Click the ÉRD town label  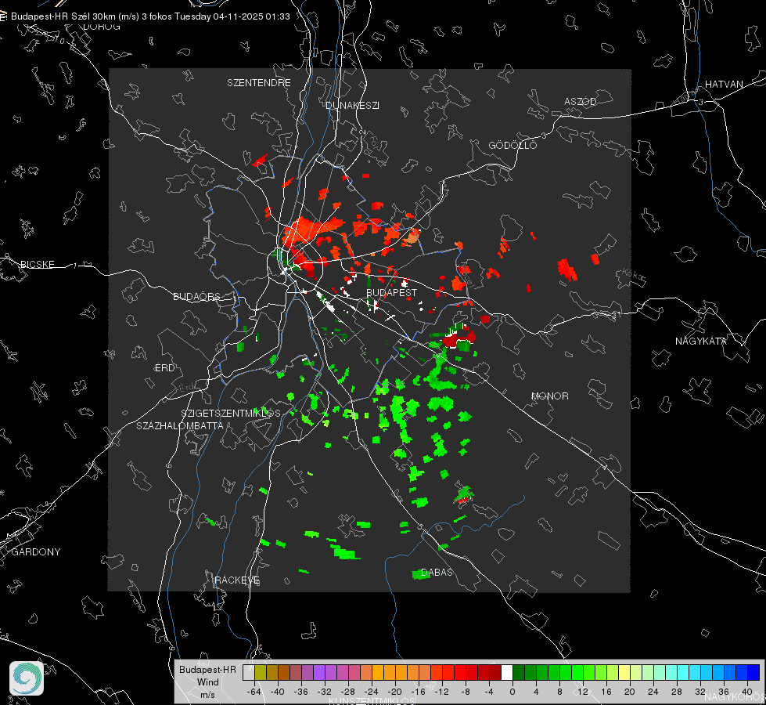164,368
